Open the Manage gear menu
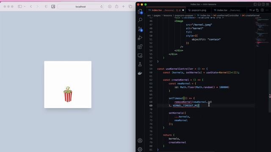 [x=140, y=149]
